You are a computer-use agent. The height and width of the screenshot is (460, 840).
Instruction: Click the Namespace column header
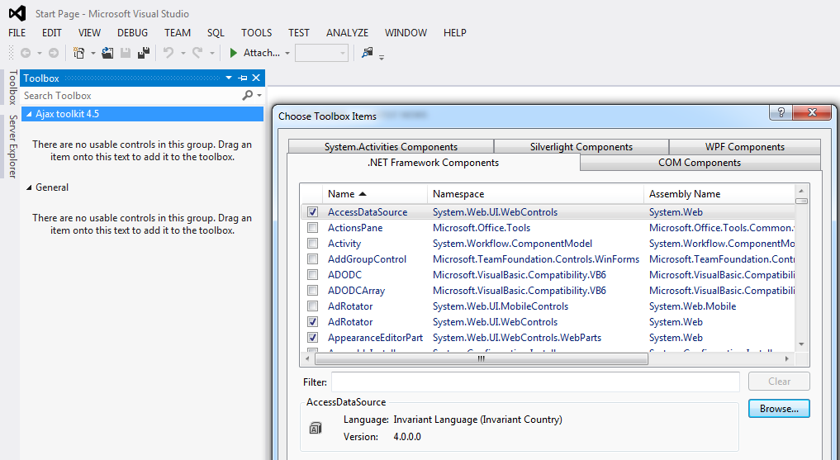click(535, 194)
